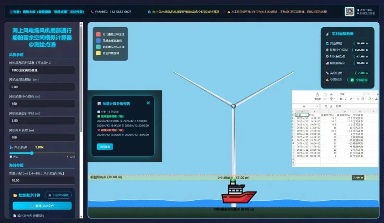Screen dimensions: 384x223
Task: Click the teal ship highest point legend swatch
Action: point(98,47)
